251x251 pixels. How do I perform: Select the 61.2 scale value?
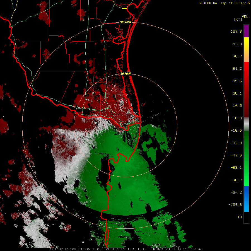(x=237, y=69)
